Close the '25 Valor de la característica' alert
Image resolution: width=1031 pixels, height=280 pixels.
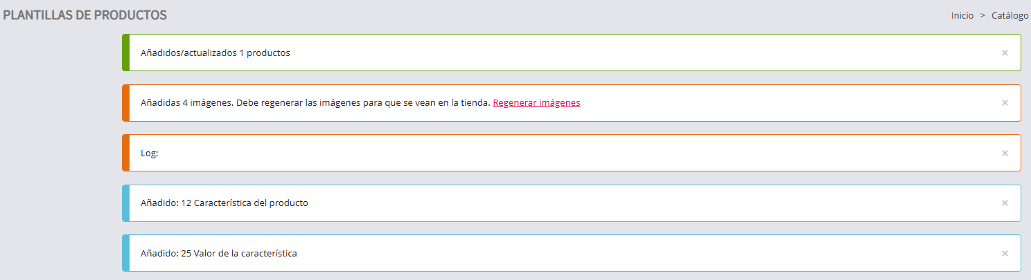1005,253
